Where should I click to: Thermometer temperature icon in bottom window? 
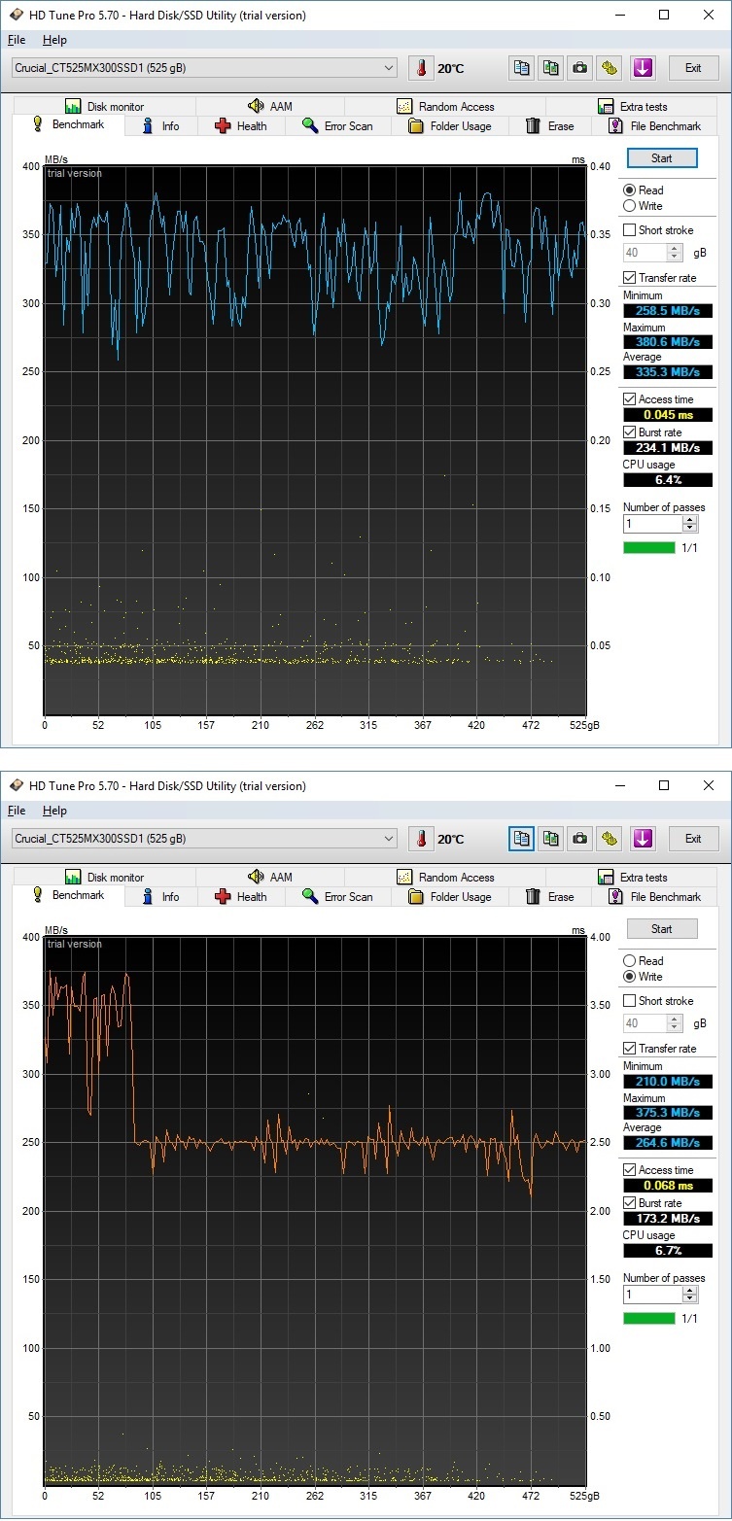[x=421, y=839]
